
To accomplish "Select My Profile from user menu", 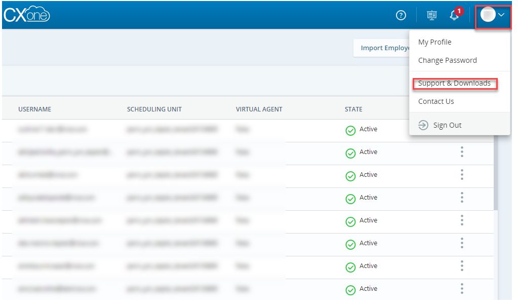I will point(434,42).
